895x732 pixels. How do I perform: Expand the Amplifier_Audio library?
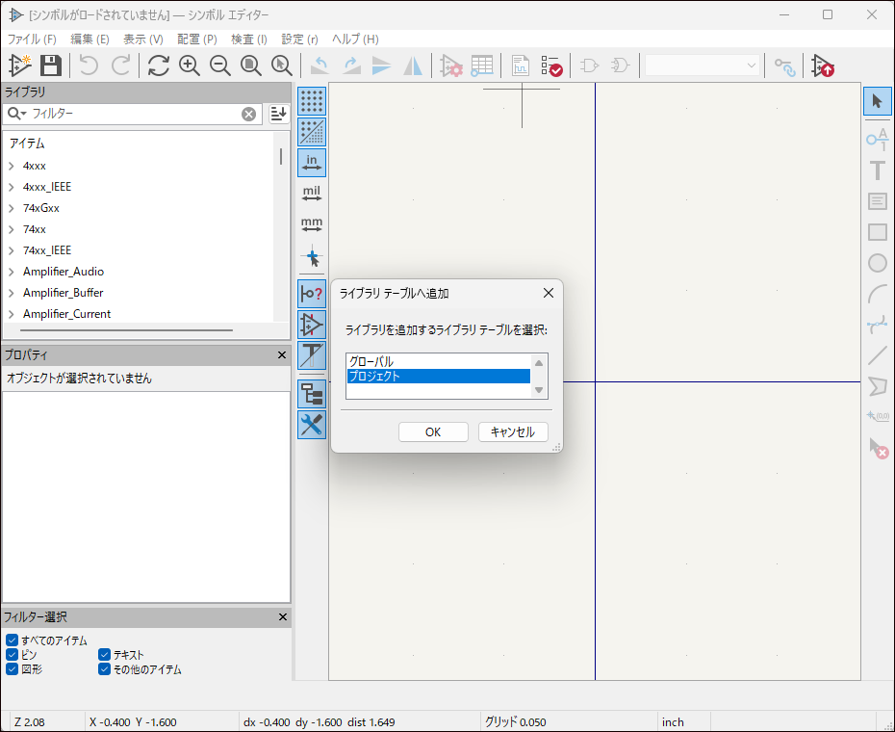(11, 272)
